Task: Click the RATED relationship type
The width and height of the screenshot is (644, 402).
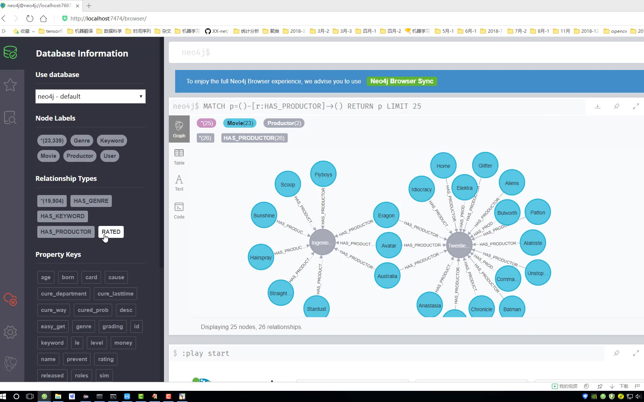Action: tap(111, 232)
